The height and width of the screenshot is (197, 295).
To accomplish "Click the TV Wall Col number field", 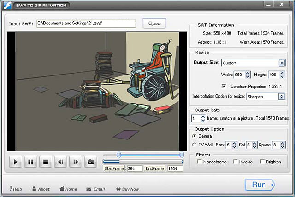I will pyautogui.click(x=249, y=145).
